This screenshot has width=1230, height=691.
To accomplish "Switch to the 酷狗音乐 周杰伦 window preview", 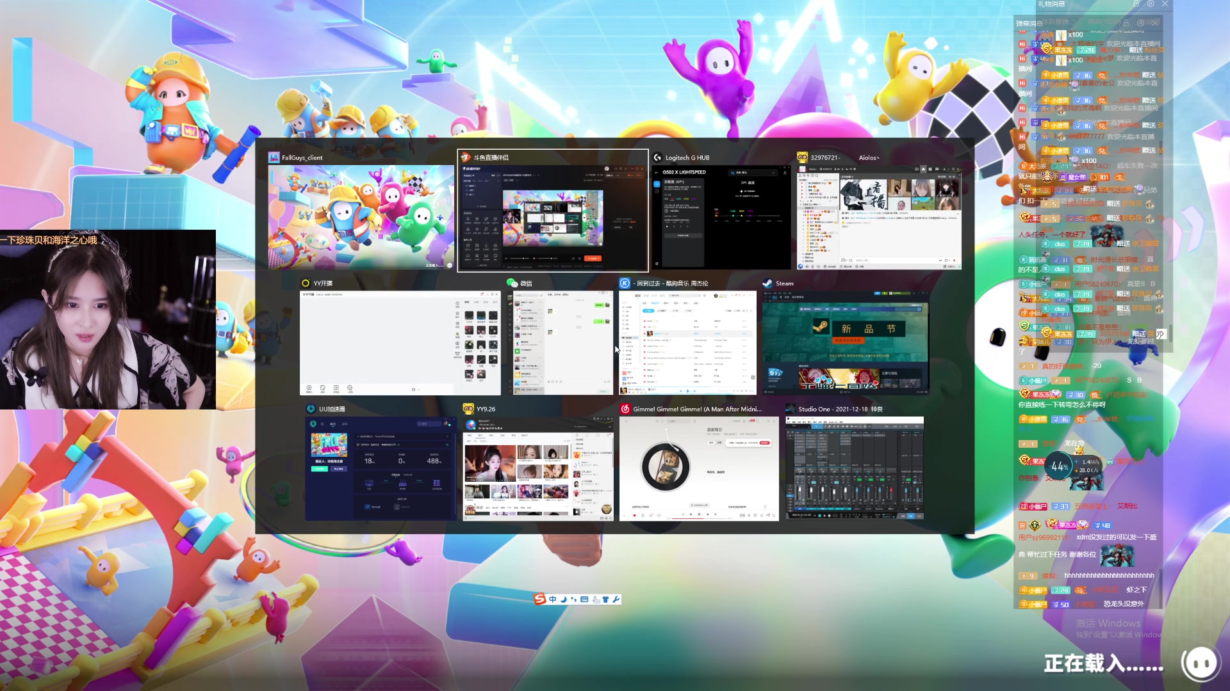I will [687, 343].
